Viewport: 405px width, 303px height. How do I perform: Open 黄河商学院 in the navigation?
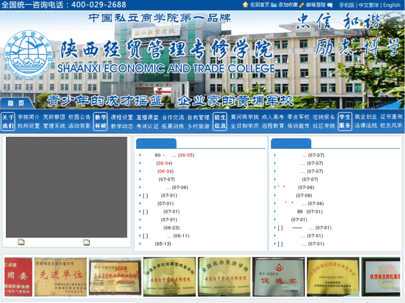(x=245, y=117)
